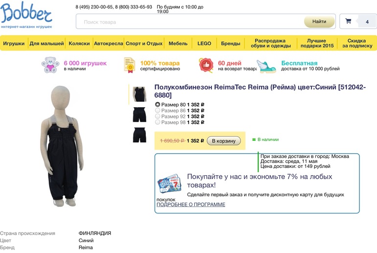Open the Игрушки menu category
Image resolution: width=377 pixels, height=253 pixels.
(14, 44)
